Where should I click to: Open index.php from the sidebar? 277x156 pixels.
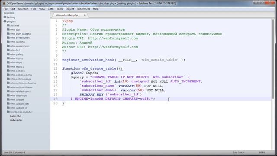click(x=16, y=120)
